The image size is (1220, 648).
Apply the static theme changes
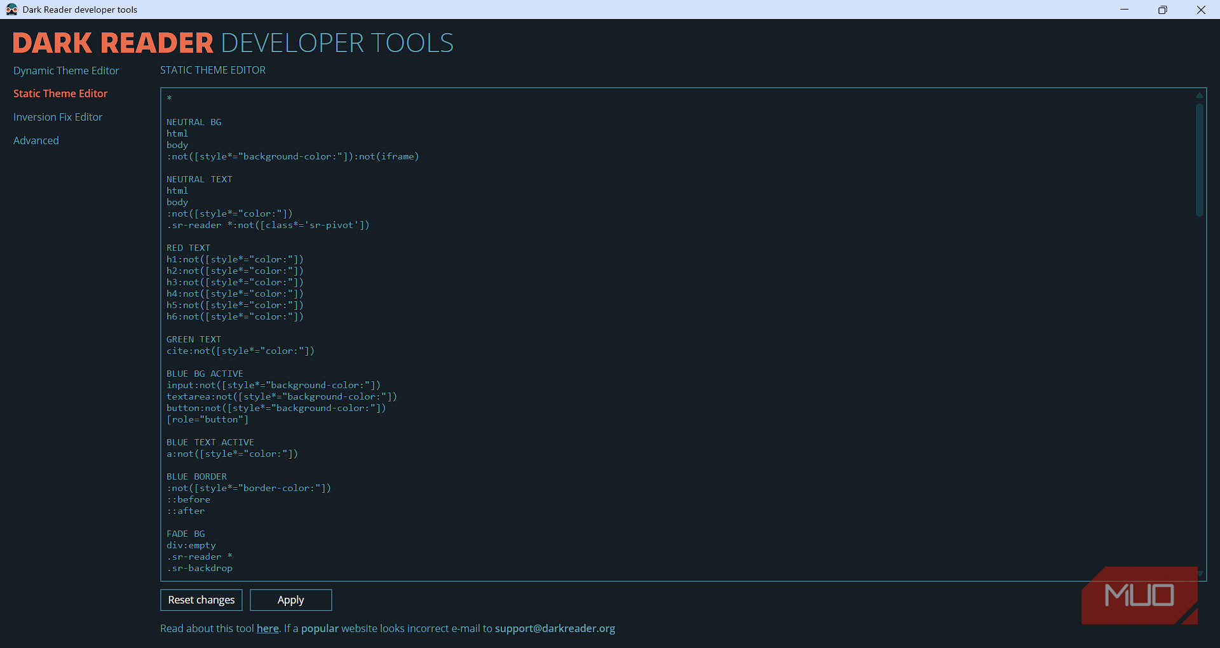pyautogui.click(x=291, y=600)
